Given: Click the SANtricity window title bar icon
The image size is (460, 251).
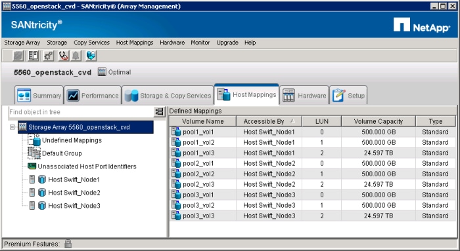Looking at the screenshot, I should coord(7,6).
